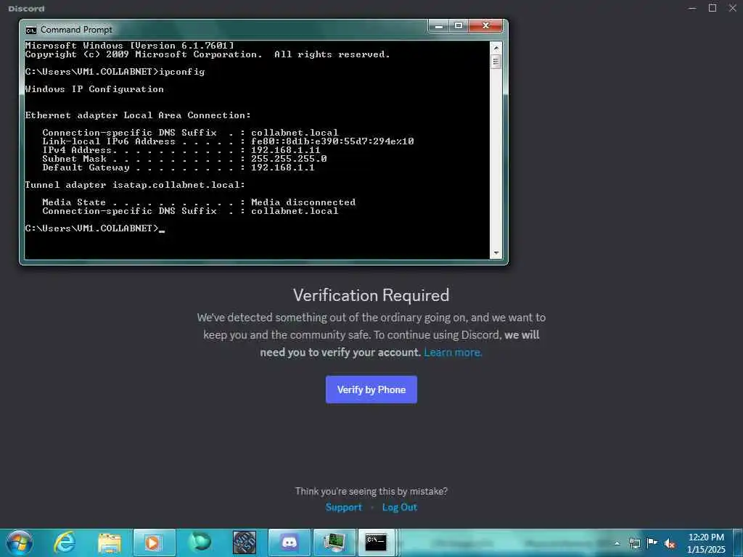Show hidden tray icons arrow
The height and width of the screenshot is (557, 743).
pyautogui.click(x=617, y=543)
